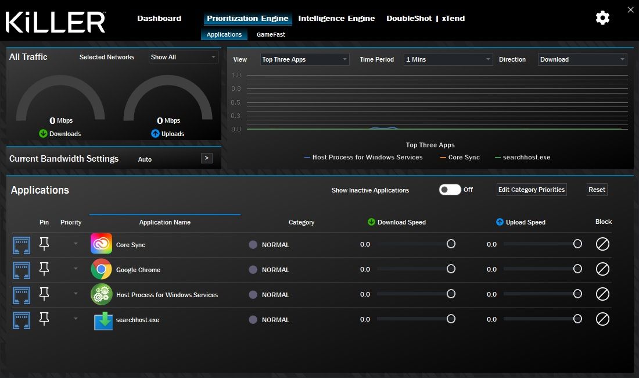Click the Google Chrome ethernet network icon
The height and width of the screenshot is (378, 639).
(x=21, y=270)
